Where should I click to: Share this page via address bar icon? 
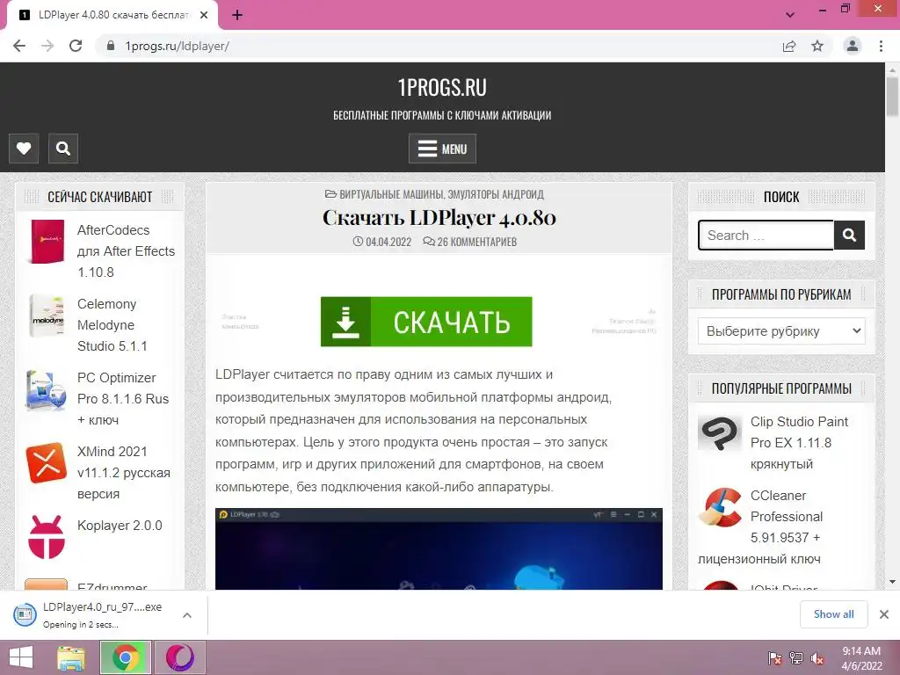click(x=789, y=46)
